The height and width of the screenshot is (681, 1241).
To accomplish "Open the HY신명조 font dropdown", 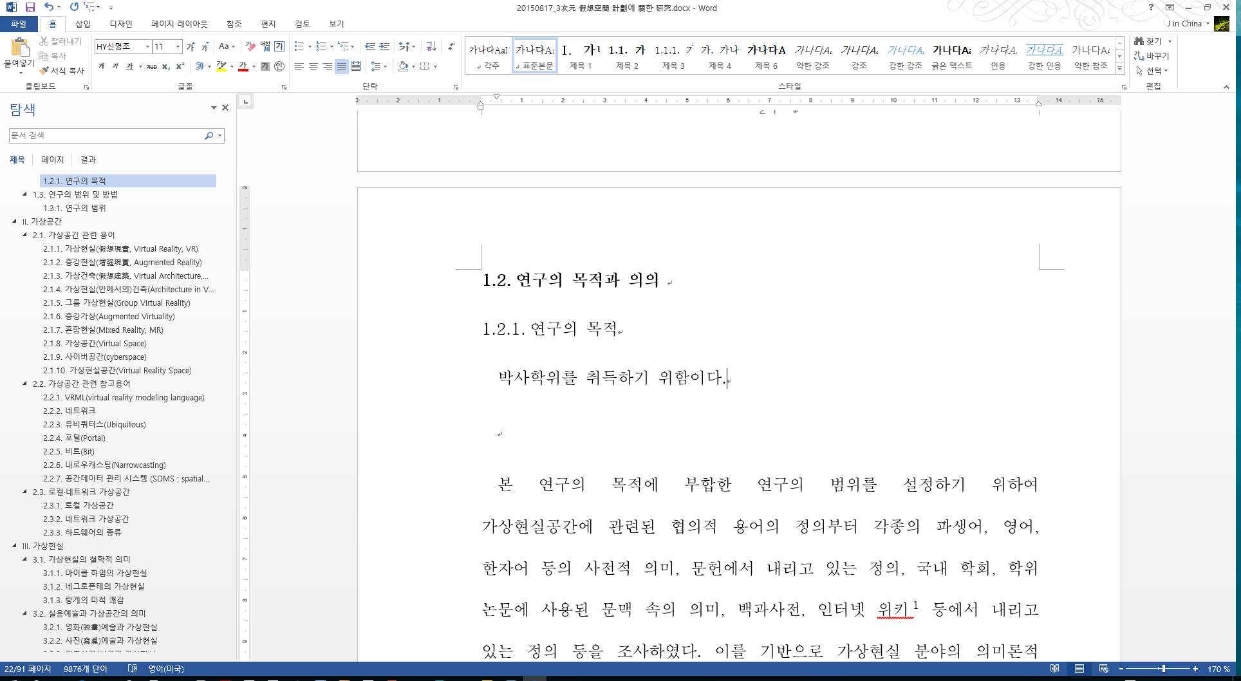I will [147, 46].
